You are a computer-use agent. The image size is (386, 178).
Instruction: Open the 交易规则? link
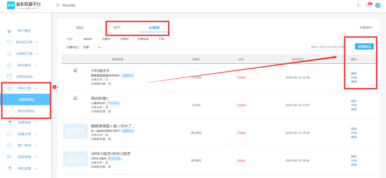(366, 28)
